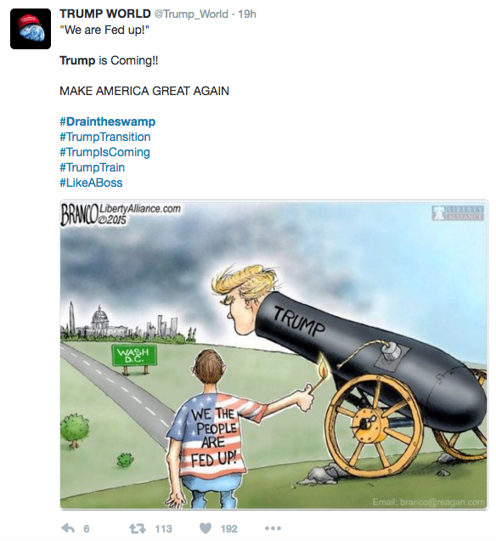Image resolution: width=496 pixels, height=541 pixels.
Task: Open the attached cartoon image
Action: (x=274, y=354)
